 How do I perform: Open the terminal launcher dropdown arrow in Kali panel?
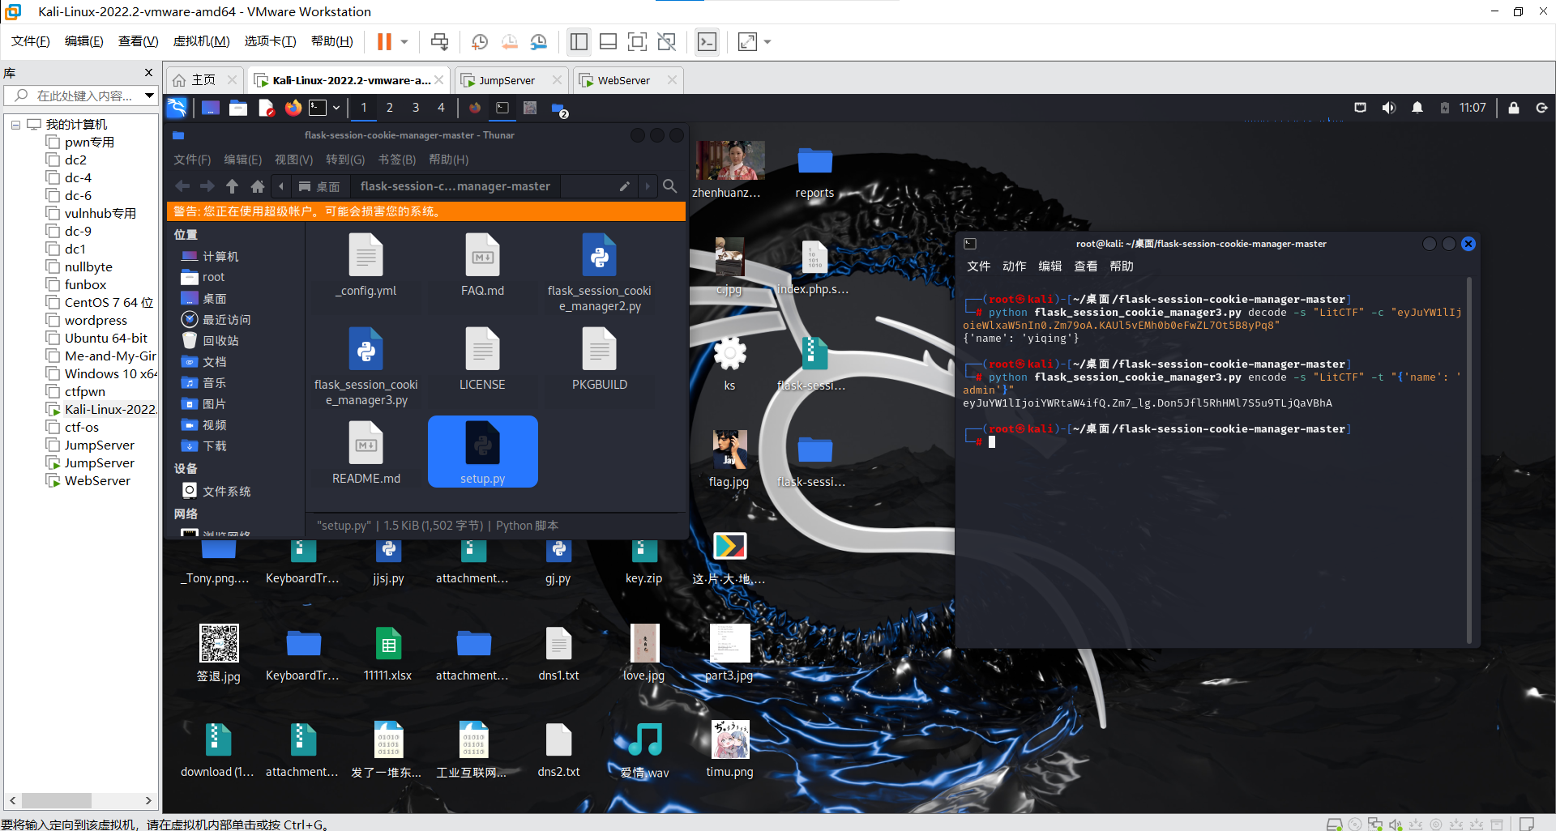(336, 108)
